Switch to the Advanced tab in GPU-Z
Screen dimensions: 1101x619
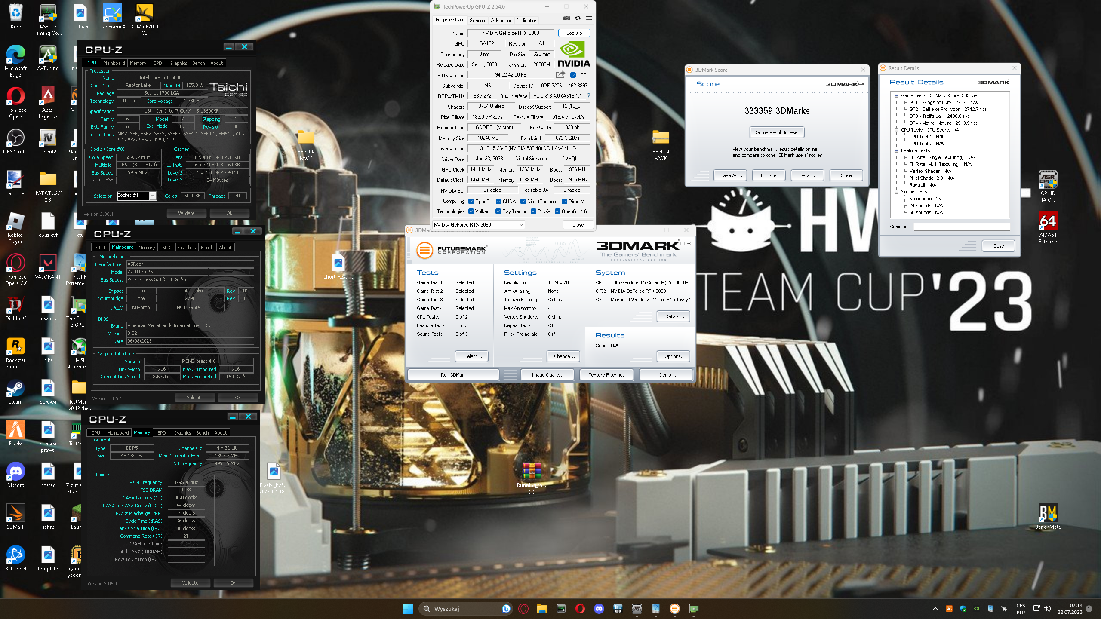(501, 20)
